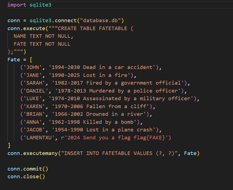Click the FATE TEXT NOT NULL line
Screen dimensions: 233x190
[x=42, y=44]
